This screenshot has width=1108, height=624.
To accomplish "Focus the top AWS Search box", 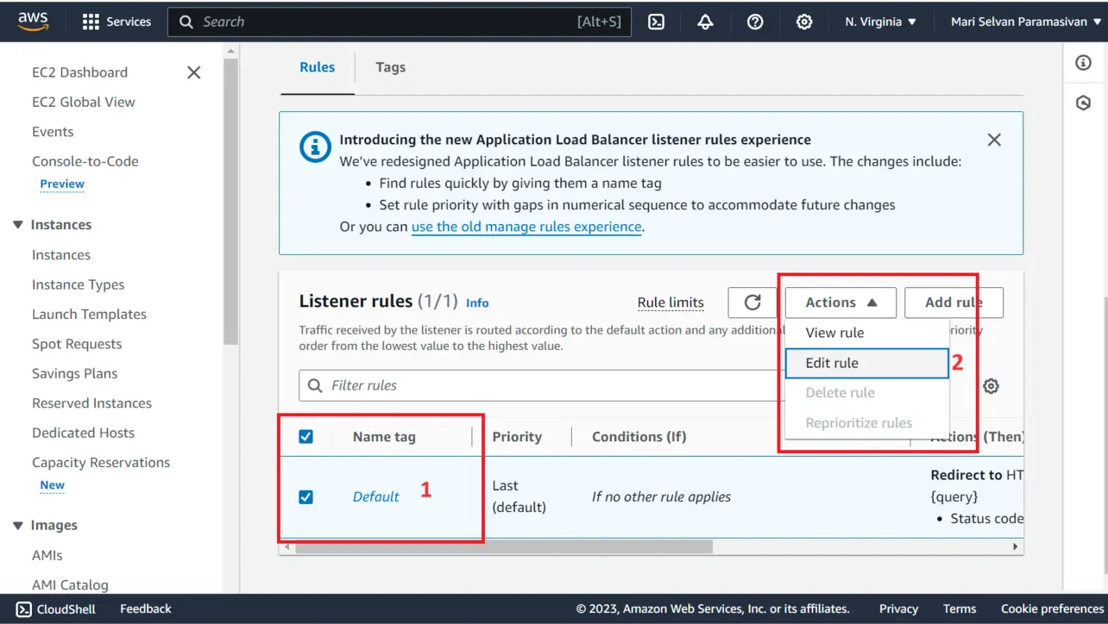I will coord(400,22).
